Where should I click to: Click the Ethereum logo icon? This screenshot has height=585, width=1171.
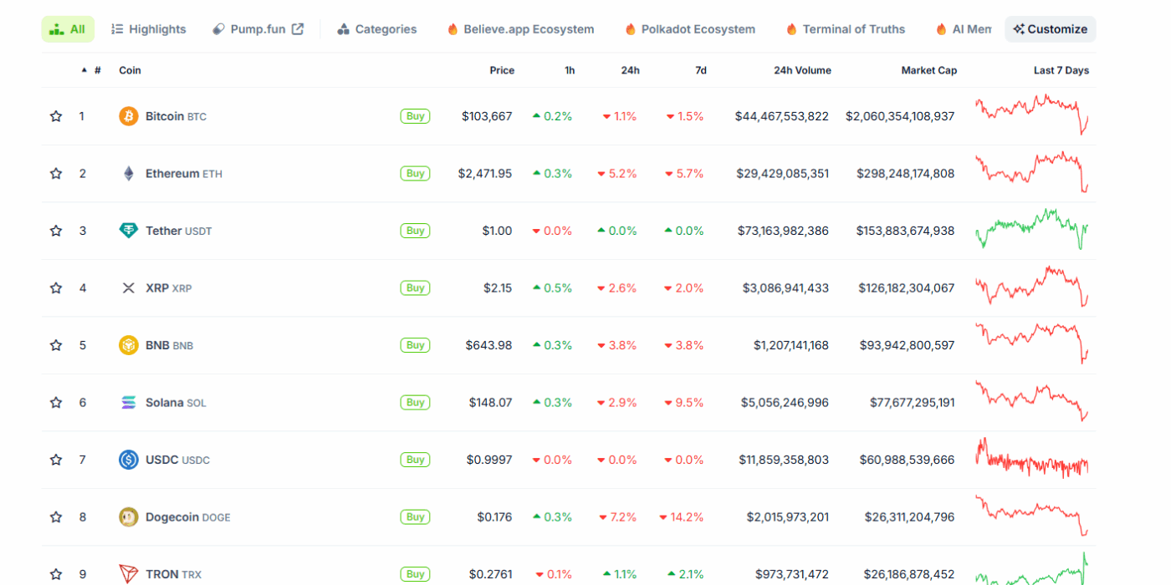(x=128, y=174)
